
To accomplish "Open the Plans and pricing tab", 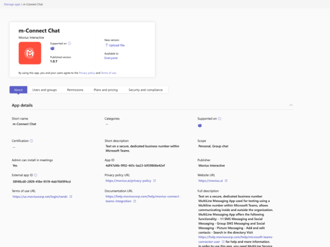I will pos(105,90).
